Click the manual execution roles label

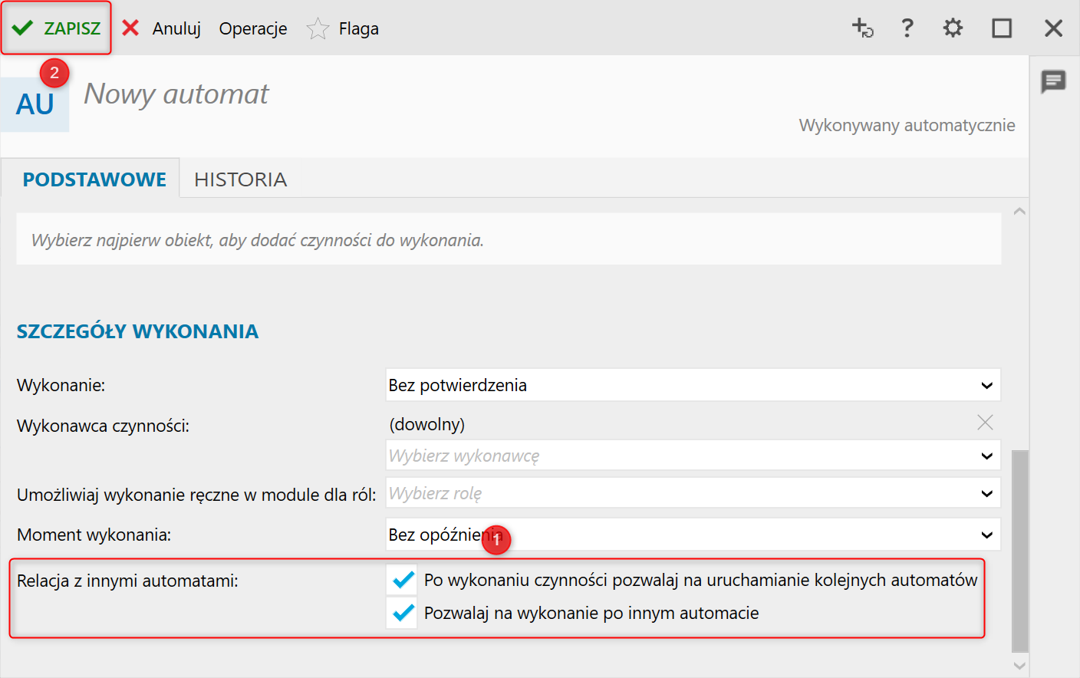(196, 495)
